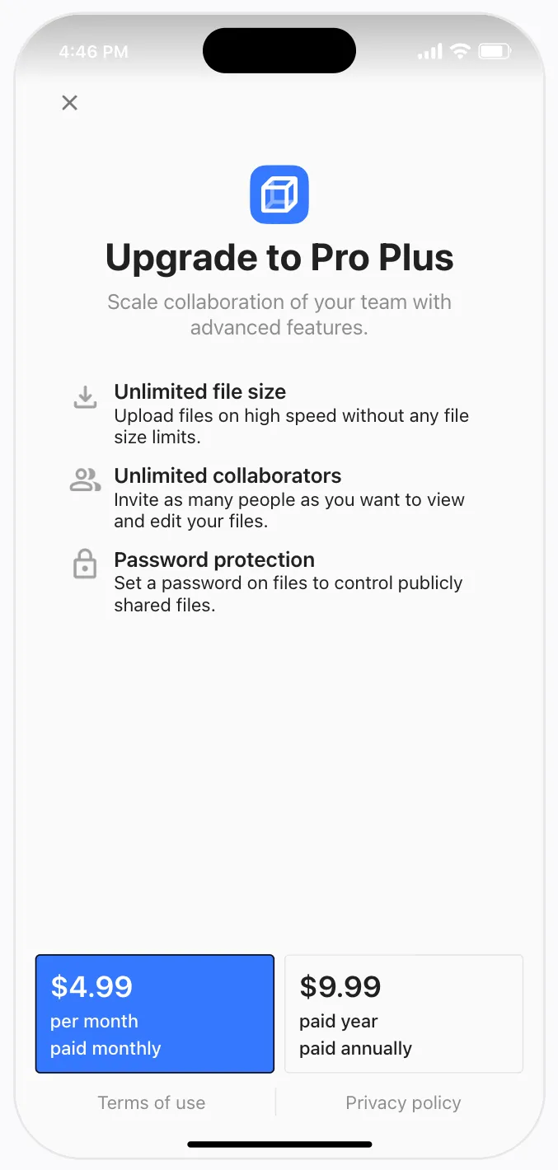Tap the Unlimited collaborators feature title
This screenshot has height=1170, width=558.
pyautogui.click(x=227, y=475)
